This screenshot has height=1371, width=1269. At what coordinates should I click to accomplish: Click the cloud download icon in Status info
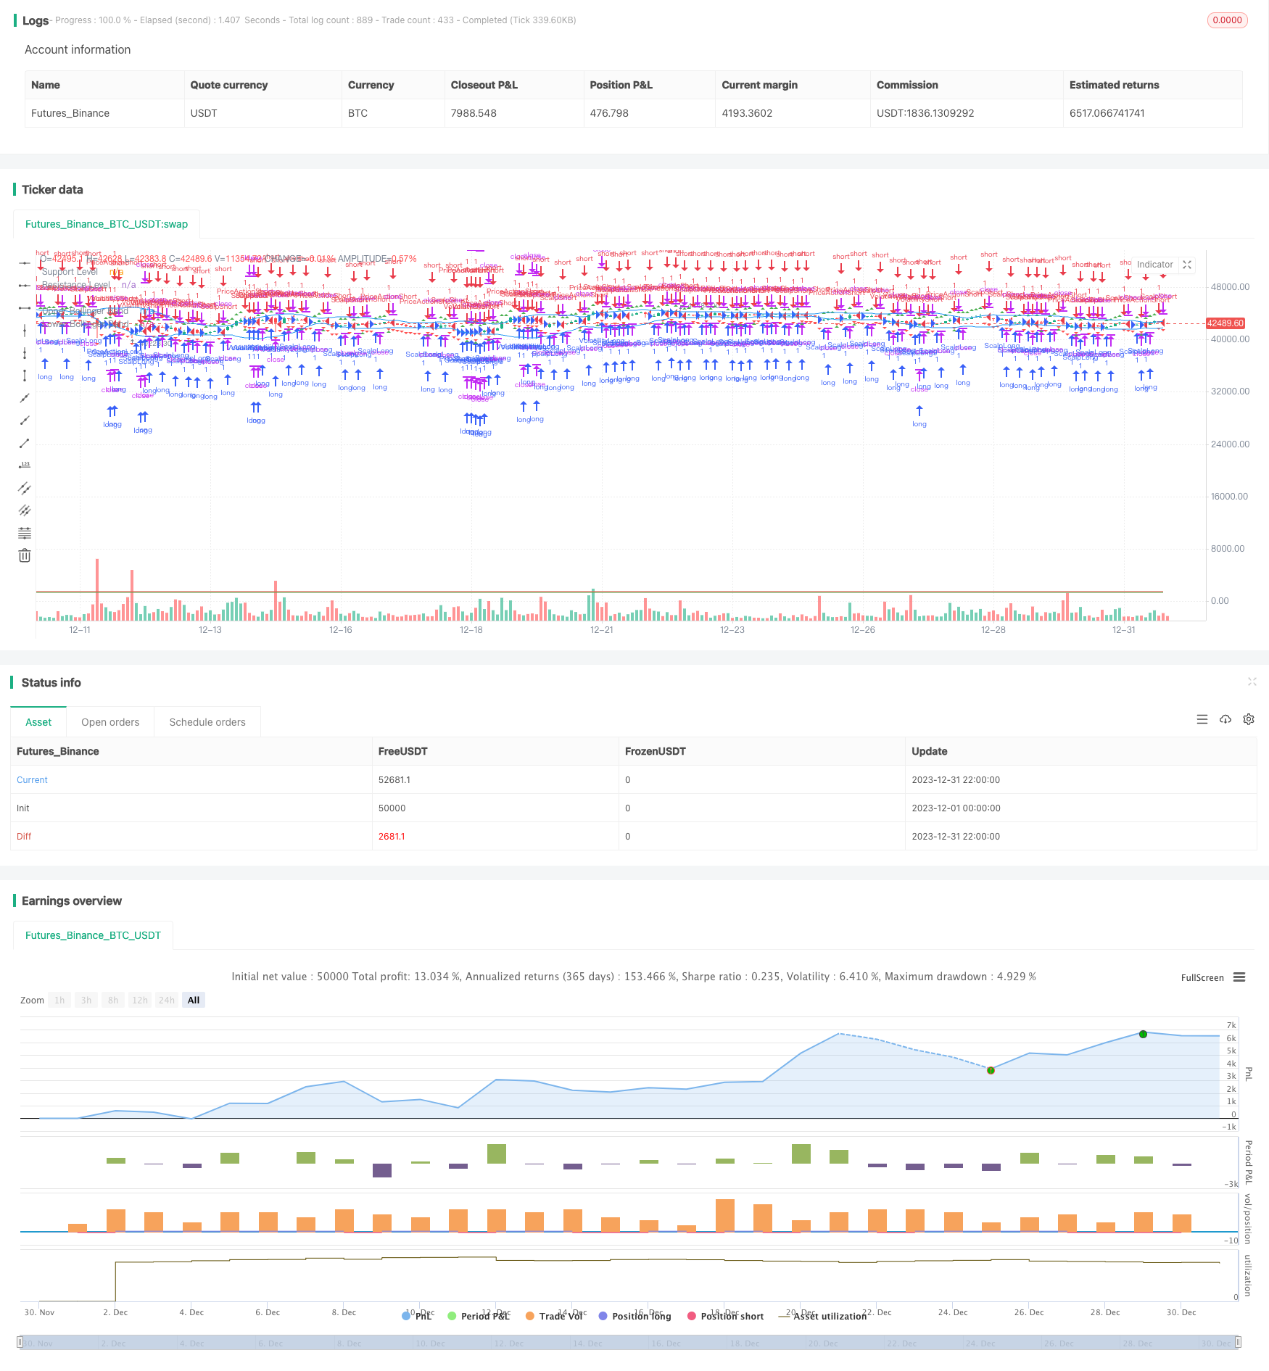point(1225,719)
